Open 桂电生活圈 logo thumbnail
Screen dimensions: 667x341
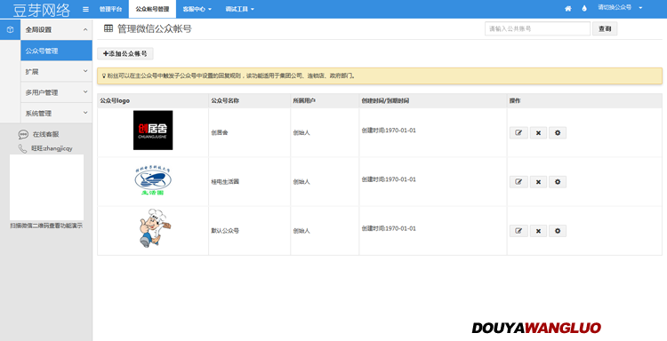(x=153, y=180)
